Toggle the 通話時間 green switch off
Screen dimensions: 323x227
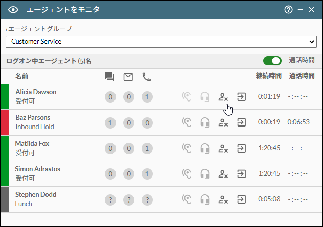pyautogui.click(x=272, y=61)
